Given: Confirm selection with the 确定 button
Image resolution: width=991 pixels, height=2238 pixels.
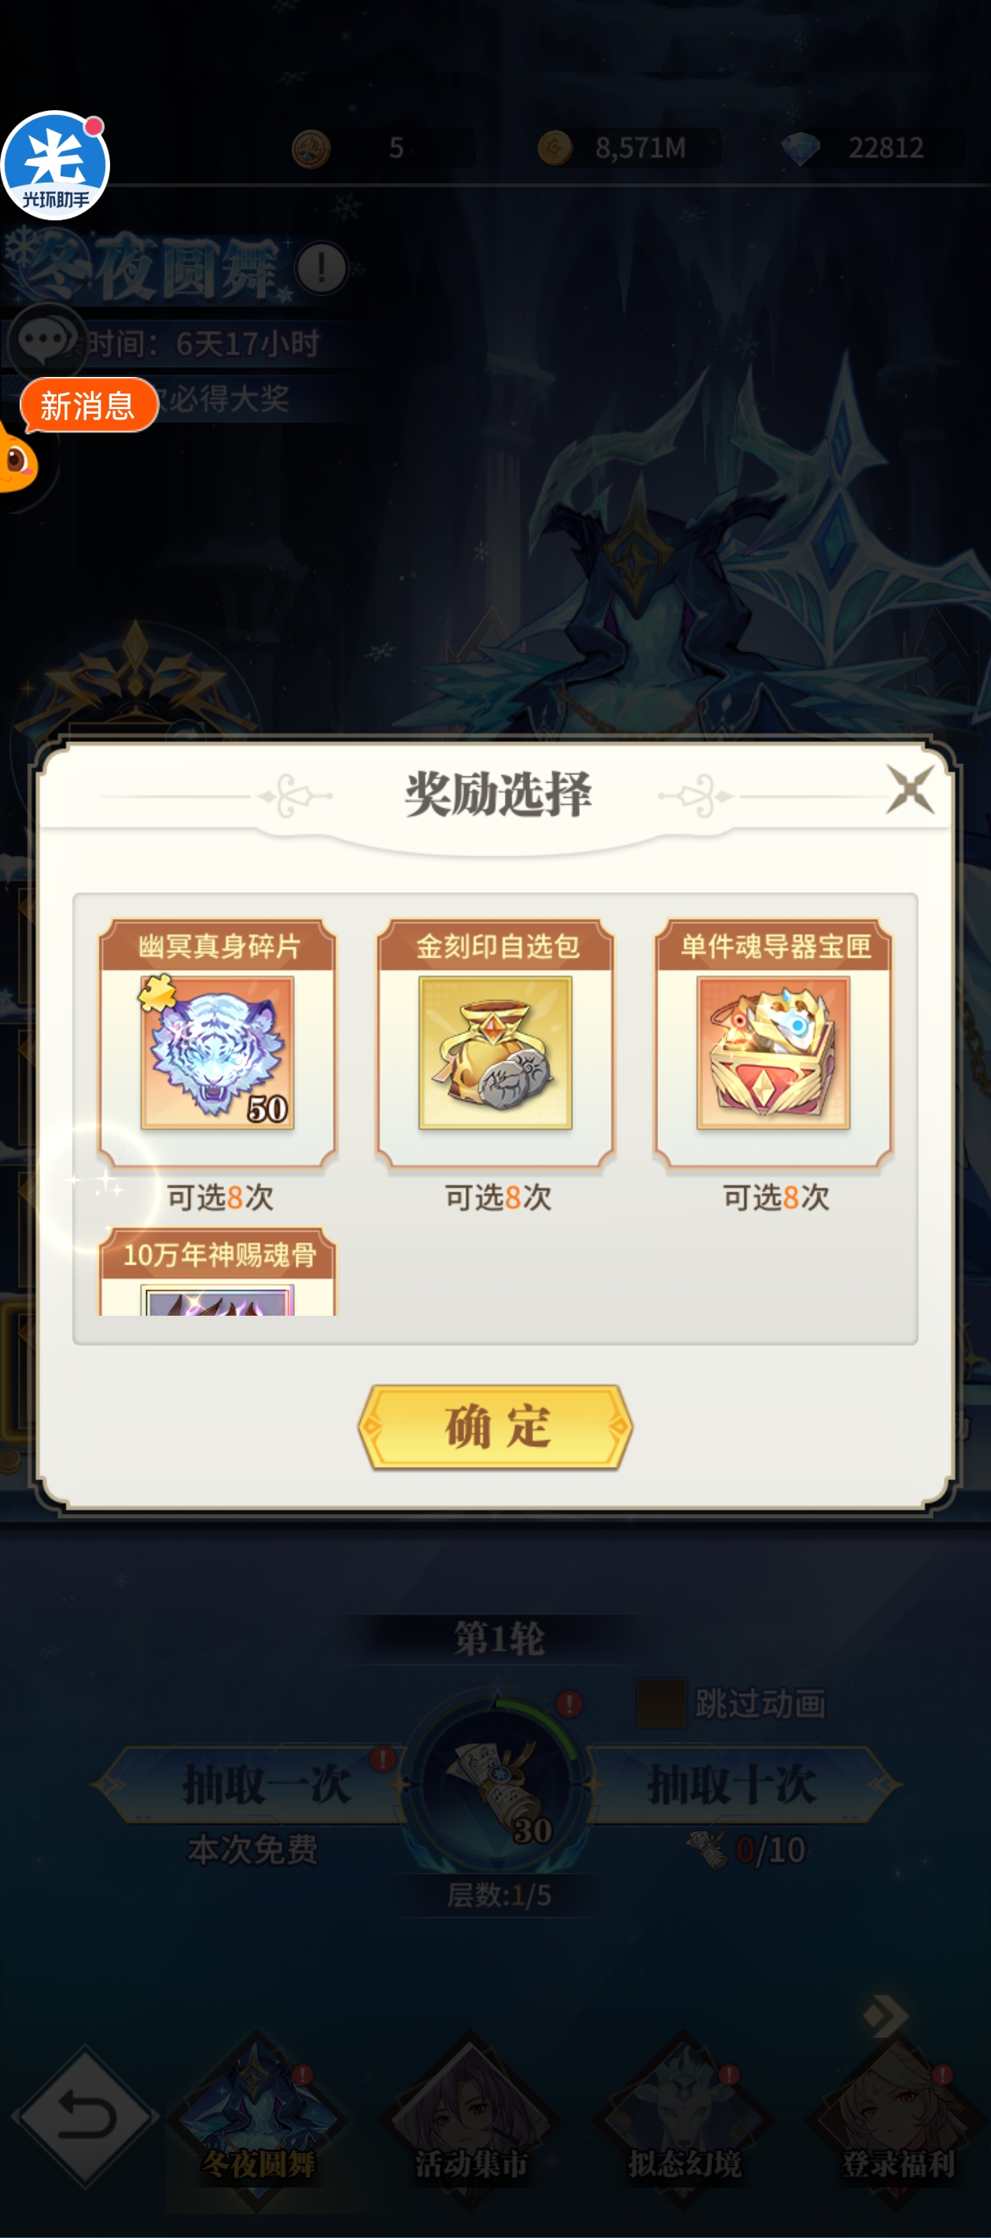Looking at the screenshot, I should pos(495,1427).
